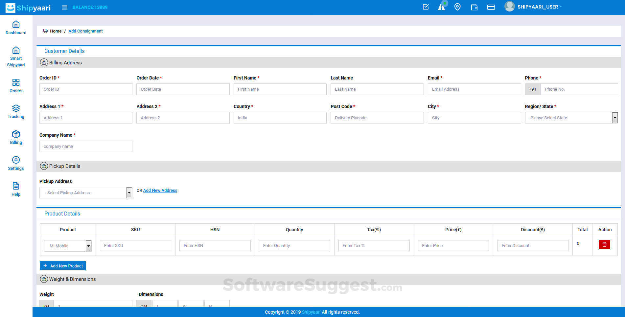Open Tracking section in sidebar
This screenshot has width=625, height=317.
click(x=16, y=111)
